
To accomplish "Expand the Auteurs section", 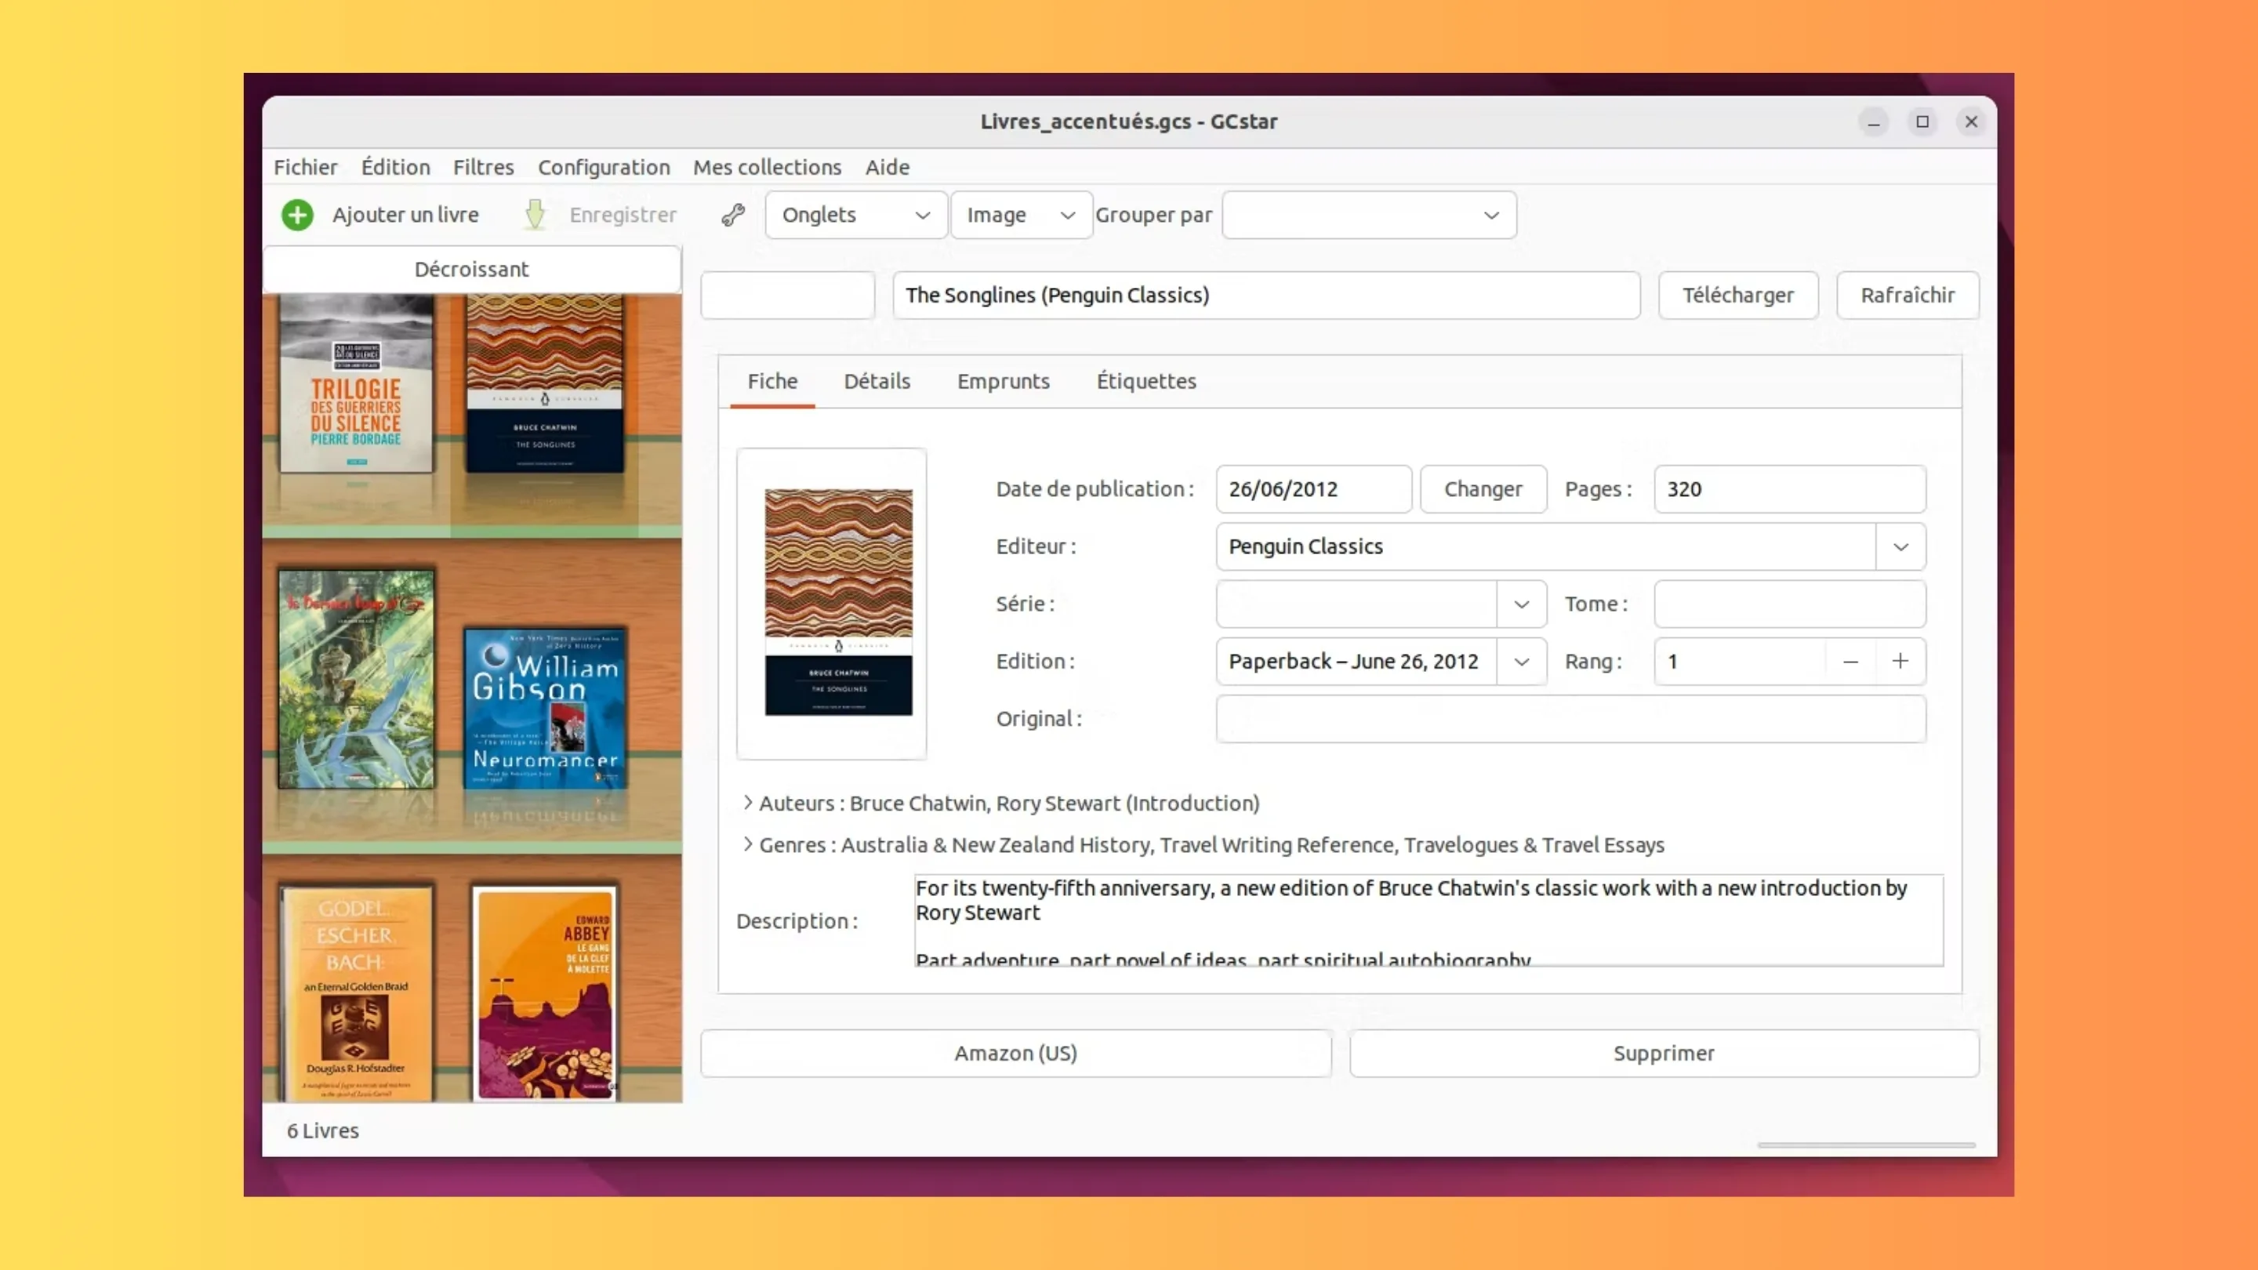I will [x=748, y=802].
